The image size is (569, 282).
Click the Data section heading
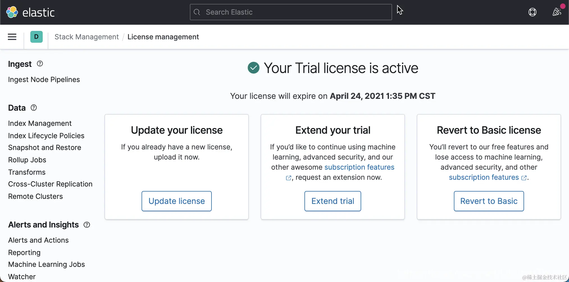(17, 108)
